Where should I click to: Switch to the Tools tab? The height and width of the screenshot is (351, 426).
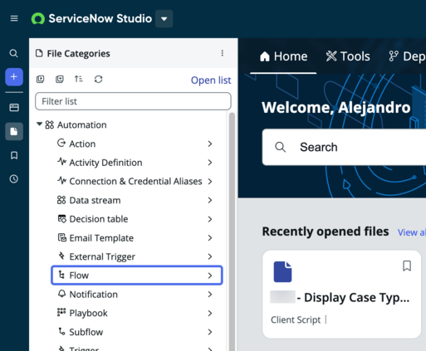point(348,56)
